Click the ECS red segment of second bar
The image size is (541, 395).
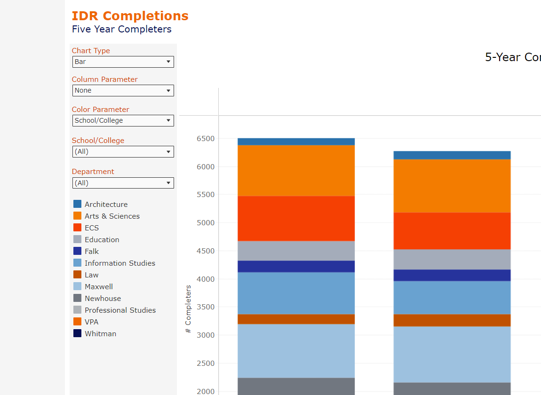point(452,231)
